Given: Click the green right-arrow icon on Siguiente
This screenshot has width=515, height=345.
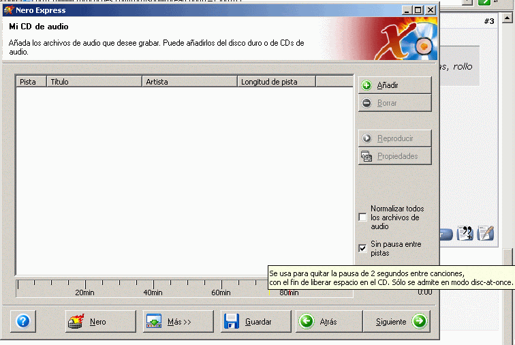Looking at the screenshot, I should [x=420, y=321].
